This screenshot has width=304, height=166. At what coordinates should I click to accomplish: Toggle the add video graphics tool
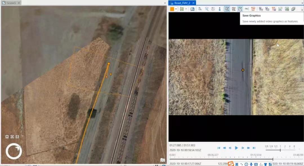pos(227,9)
